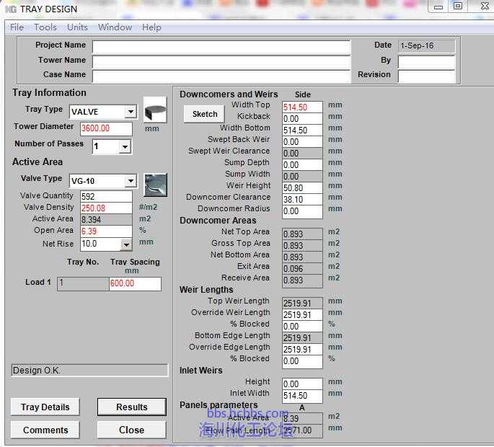Click the Downcomer Radius field
The height and width of the screenshot is (447, 494).
302,211
